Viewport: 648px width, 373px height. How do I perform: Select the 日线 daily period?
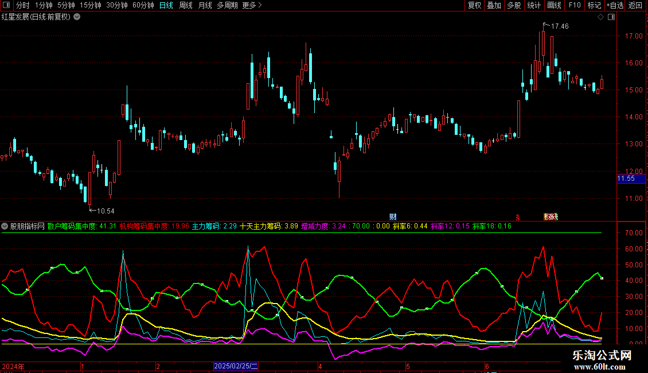[166, 5]
